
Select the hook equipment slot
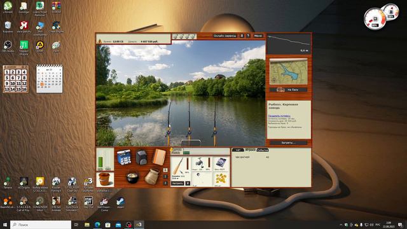(x=201, y=179)
